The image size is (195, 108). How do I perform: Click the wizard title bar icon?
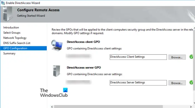(3, 3)
